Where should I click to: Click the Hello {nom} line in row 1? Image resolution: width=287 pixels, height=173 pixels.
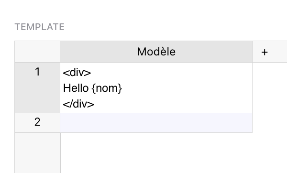tap(92, 88)
